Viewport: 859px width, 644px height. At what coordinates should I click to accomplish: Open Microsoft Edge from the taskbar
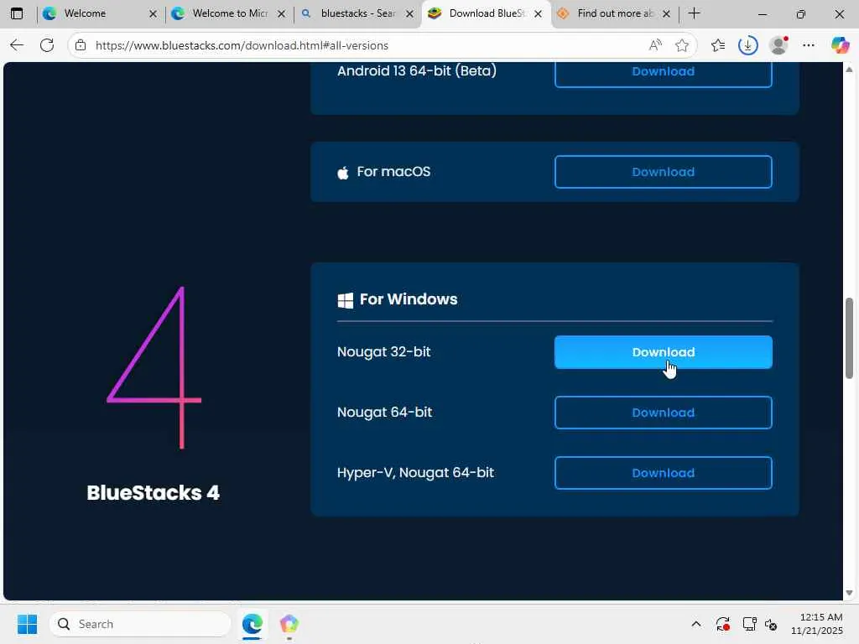coord(252,624)
